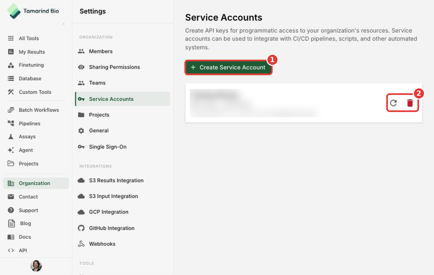This screenshot has width=434, height=275.
Task: Open the Webhooks icon item
Action: click(x=81, y=244)
